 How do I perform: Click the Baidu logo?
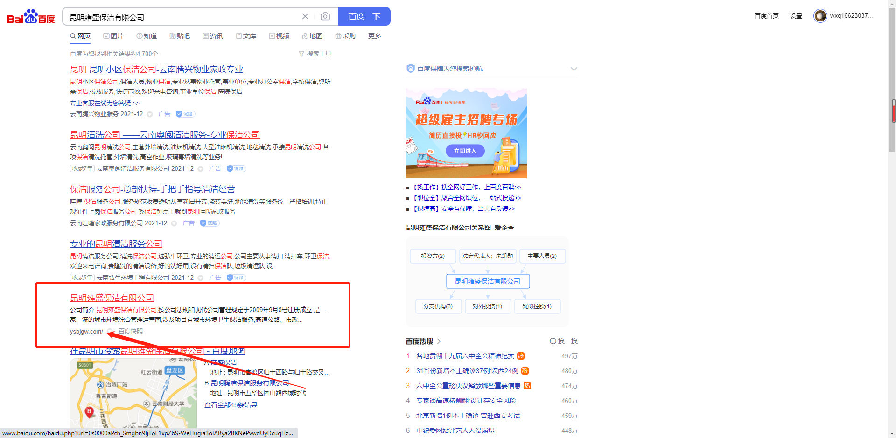31,17
